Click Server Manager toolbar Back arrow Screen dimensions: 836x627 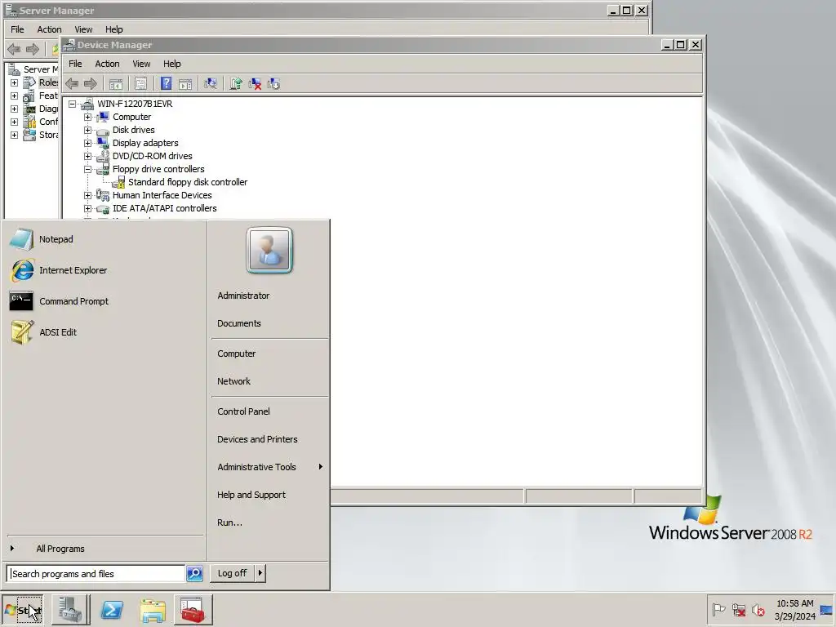pos(14,50)
